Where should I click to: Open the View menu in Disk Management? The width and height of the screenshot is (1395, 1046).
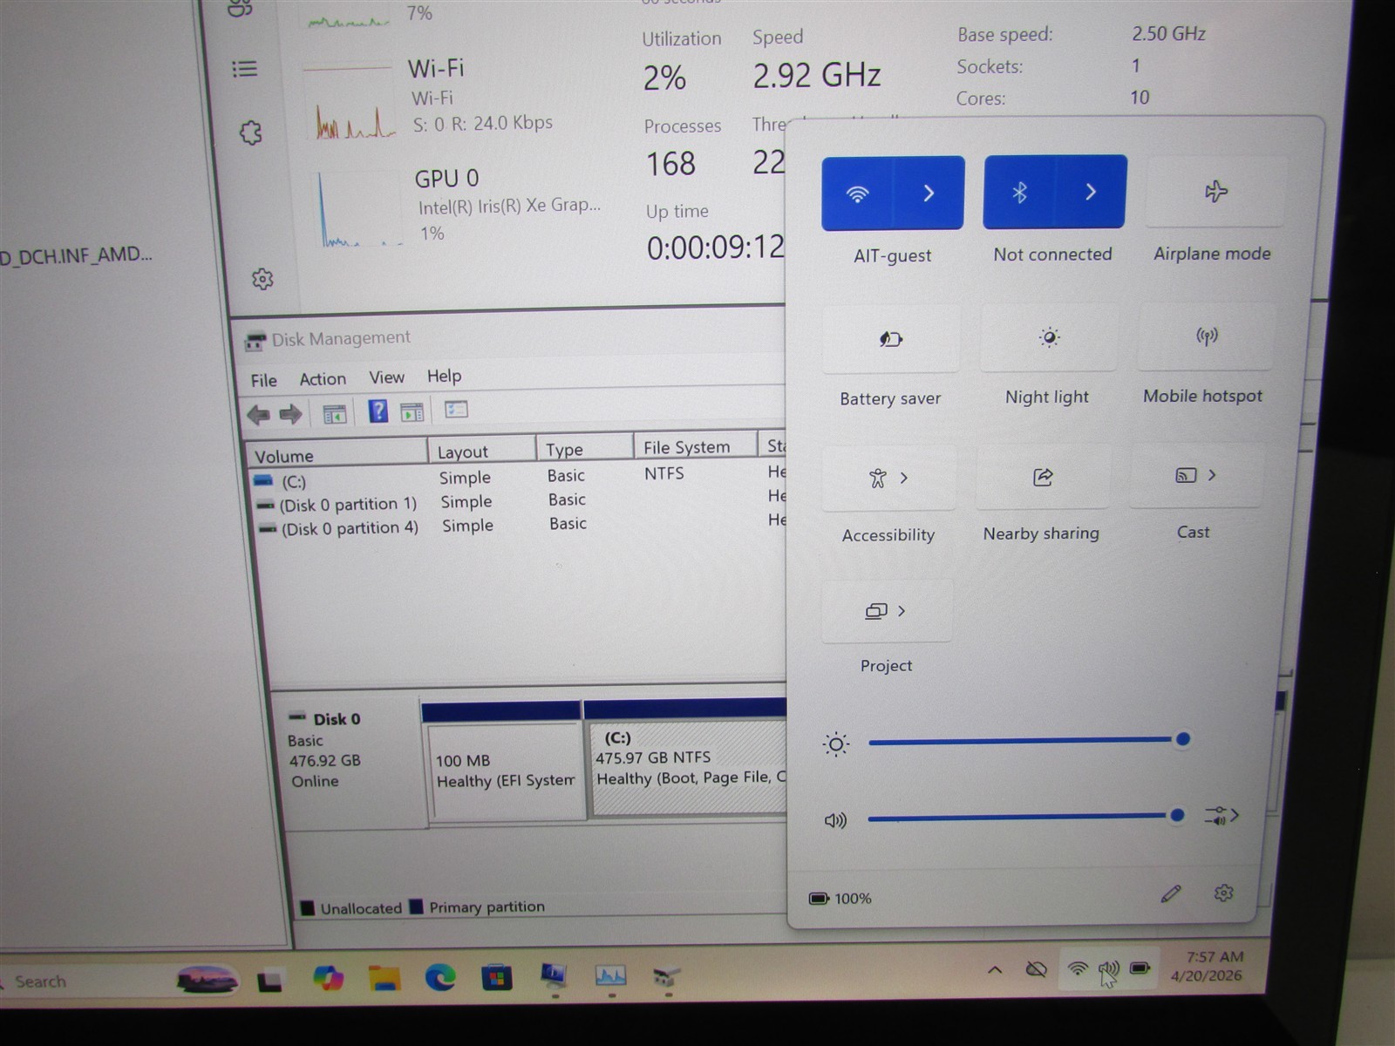point(386,377)
